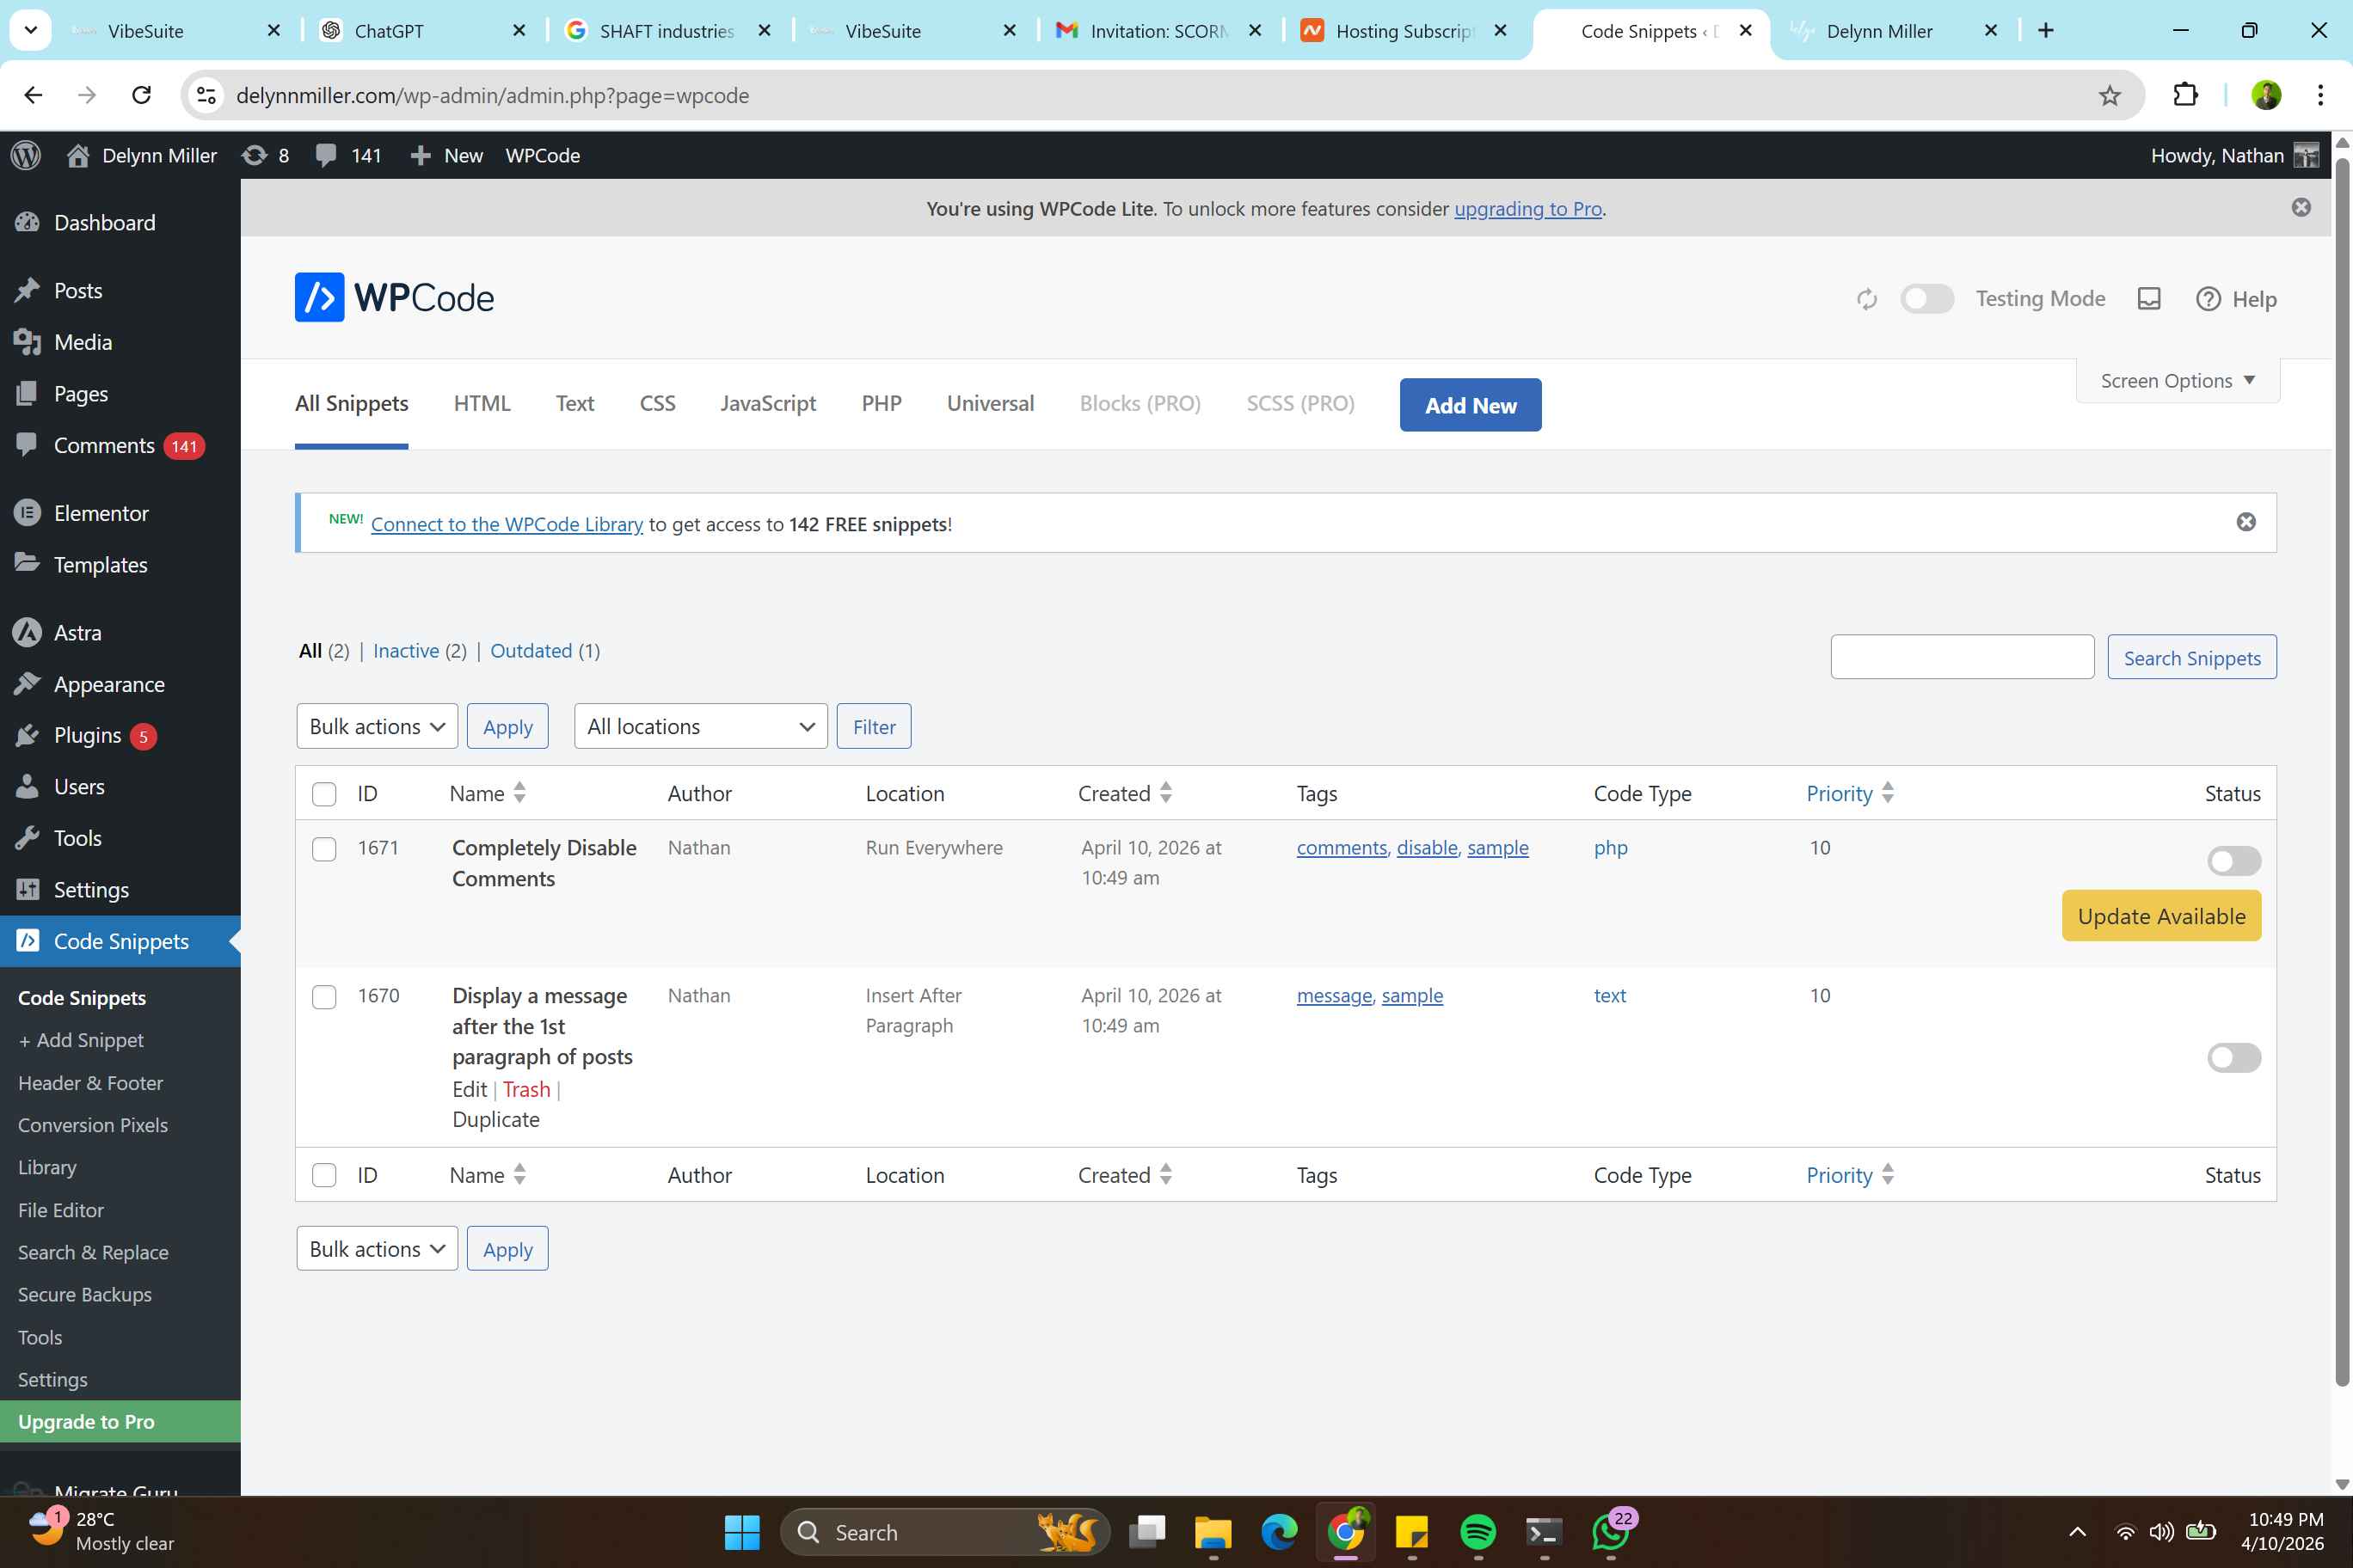Click the page vertical scrollbar
2353x1568 pixels.
pyautogui.click(x=2342, y=770)
